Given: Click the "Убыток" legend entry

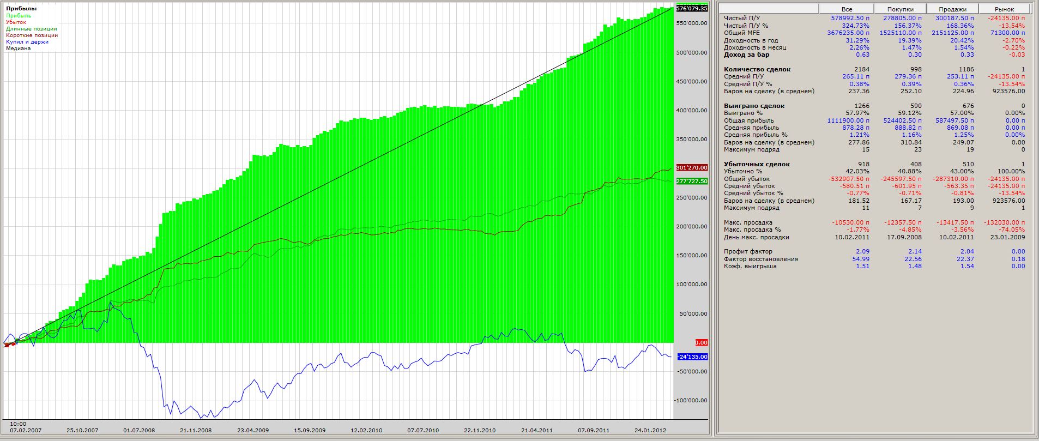Looking at the screenshot, I should (x=16, y=22).
